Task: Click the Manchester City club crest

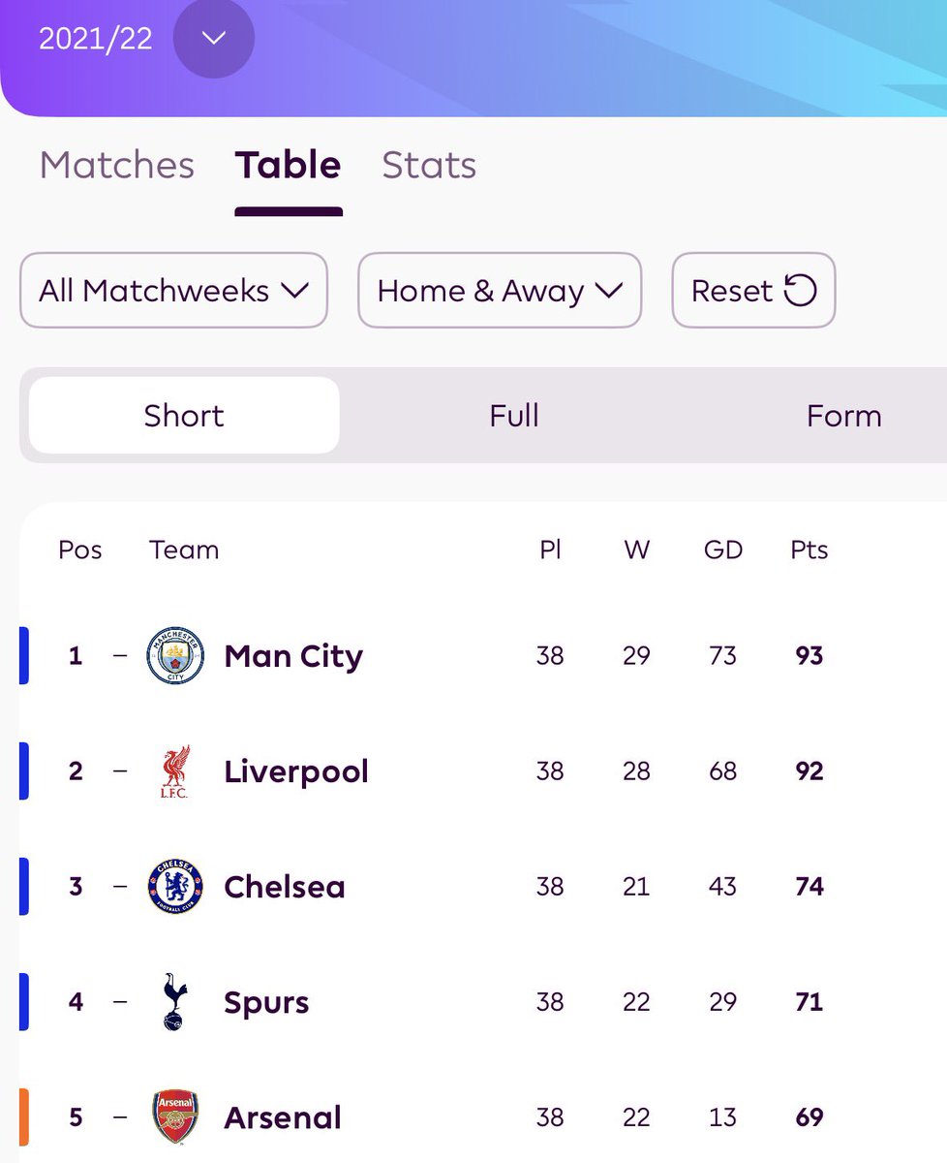Action: (175, 656)
